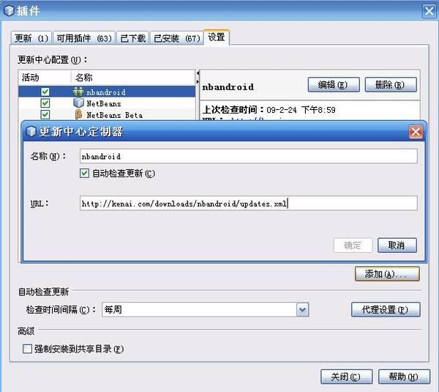Image resolution: width=439 pixels, height=392 pixels.
Task: Click the URL input field
Action: click(x=249, y=203)
